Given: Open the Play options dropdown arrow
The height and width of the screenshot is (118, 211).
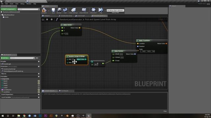Looking at the screenshot, I should tap(105, 11).
